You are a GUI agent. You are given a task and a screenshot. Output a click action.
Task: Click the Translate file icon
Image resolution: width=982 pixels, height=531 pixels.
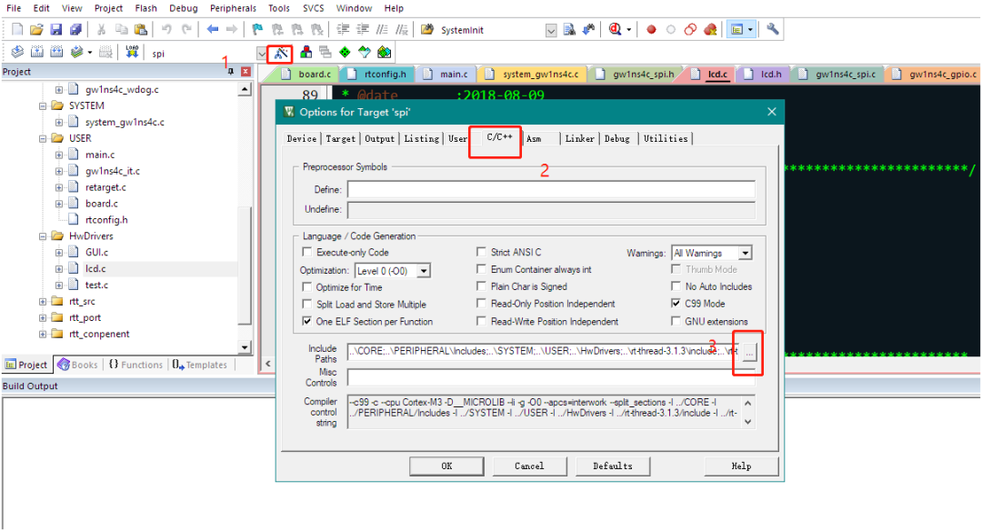pyautogui.click(x=17, y=53)
